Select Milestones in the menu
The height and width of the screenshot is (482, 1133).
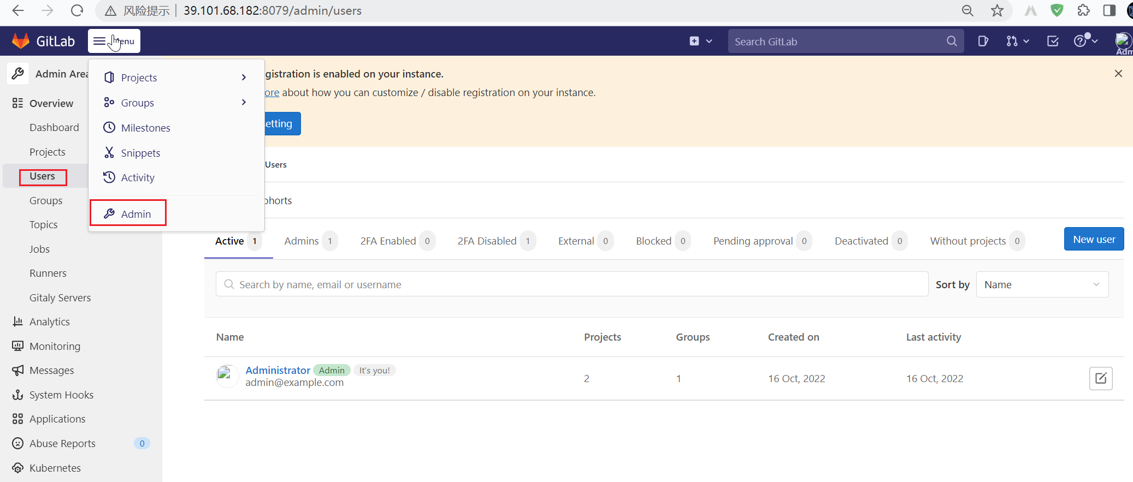coord(175,128)
